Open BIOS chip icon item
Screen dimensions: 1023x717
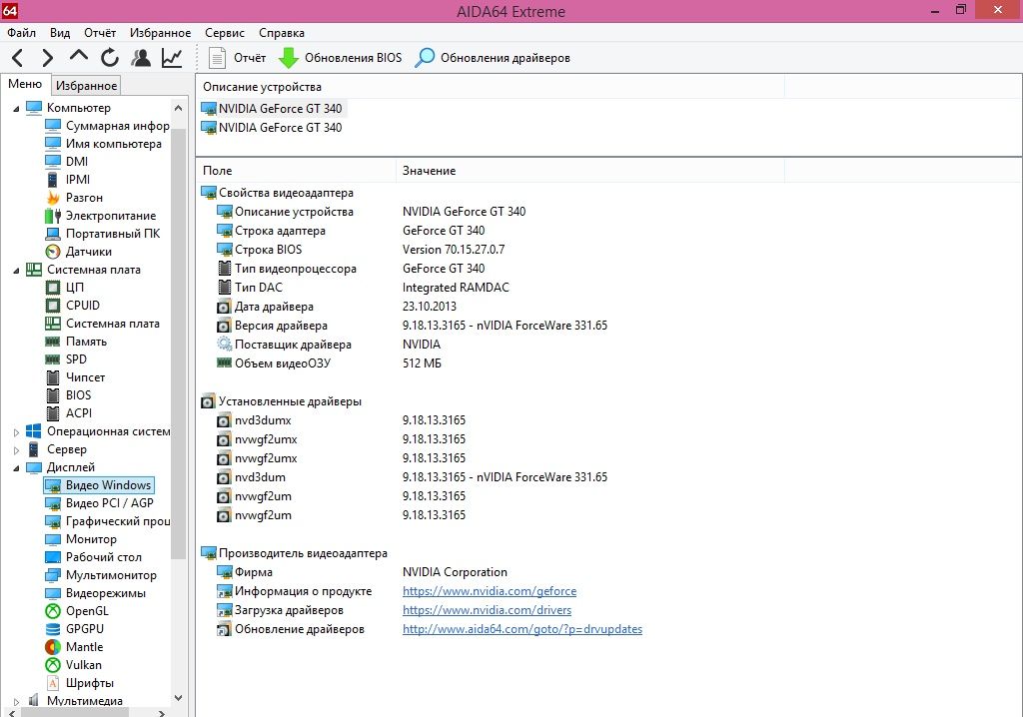(x=53, y=395)
